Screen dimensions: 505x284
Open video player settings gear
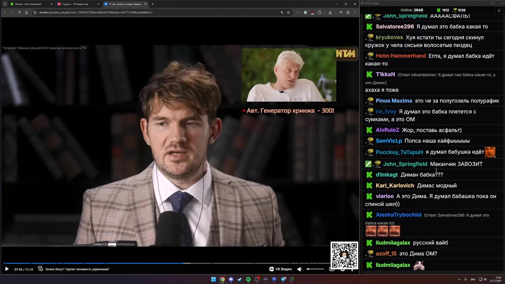[x=342, y=269]
